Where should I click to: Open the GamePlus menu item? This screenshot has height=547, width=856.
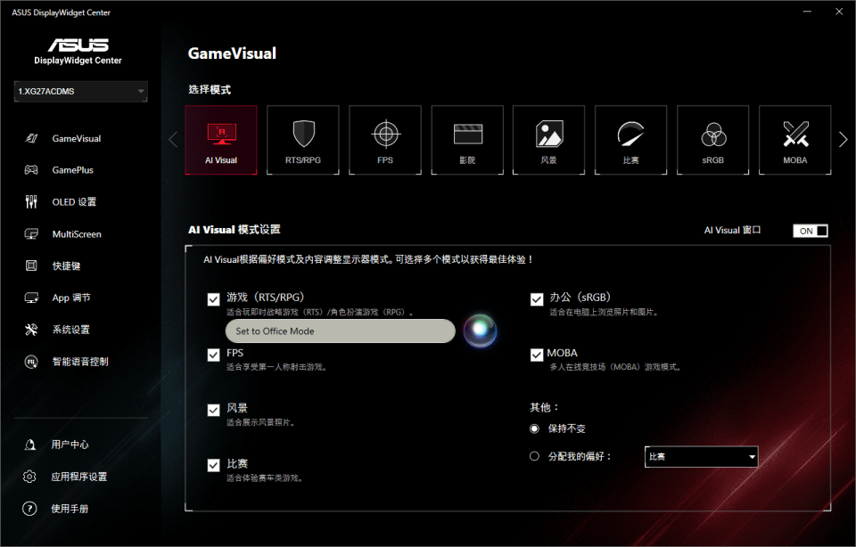coord(72,170)
